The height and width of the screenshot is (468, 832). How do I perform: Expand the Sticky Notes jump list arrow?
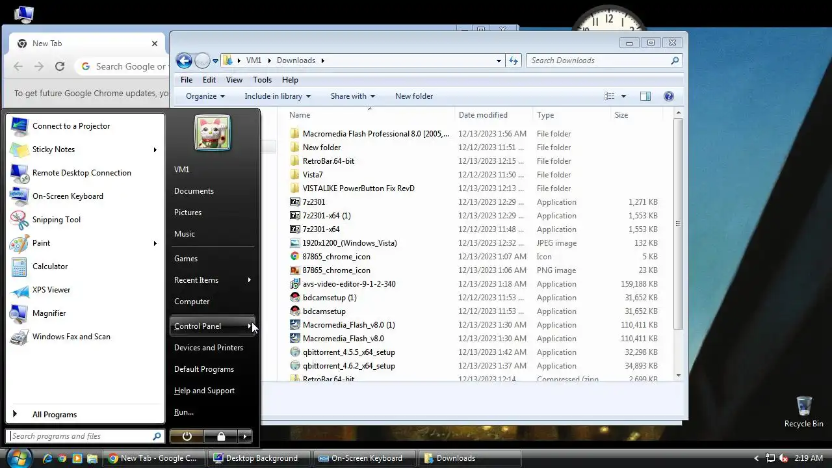pos(155,149)
